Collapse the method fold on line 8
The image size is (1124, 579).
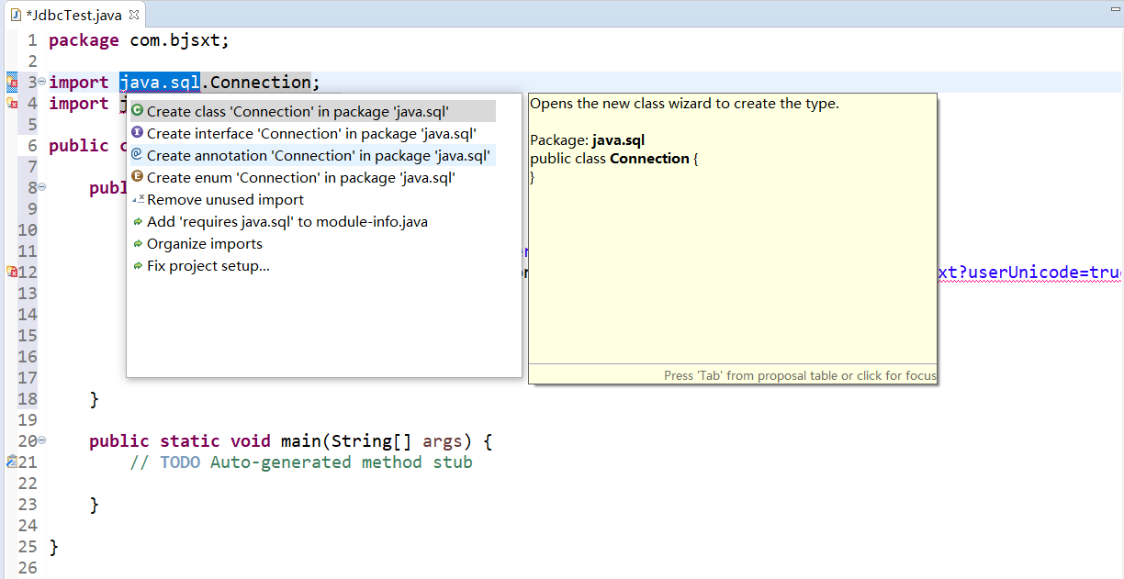click(x=42, y=187)
